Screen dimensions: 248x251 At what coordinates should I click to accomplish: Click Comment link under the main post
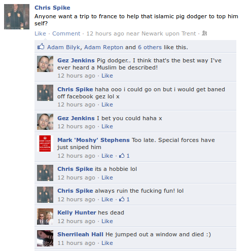pyautogui.click(x=66, y=33)
